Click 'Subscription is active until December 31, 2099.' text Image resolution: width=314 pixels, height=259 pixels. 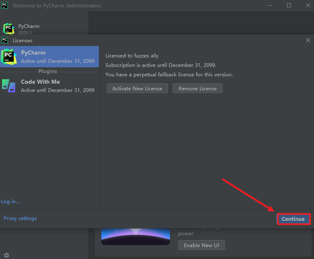pos(161,65)
